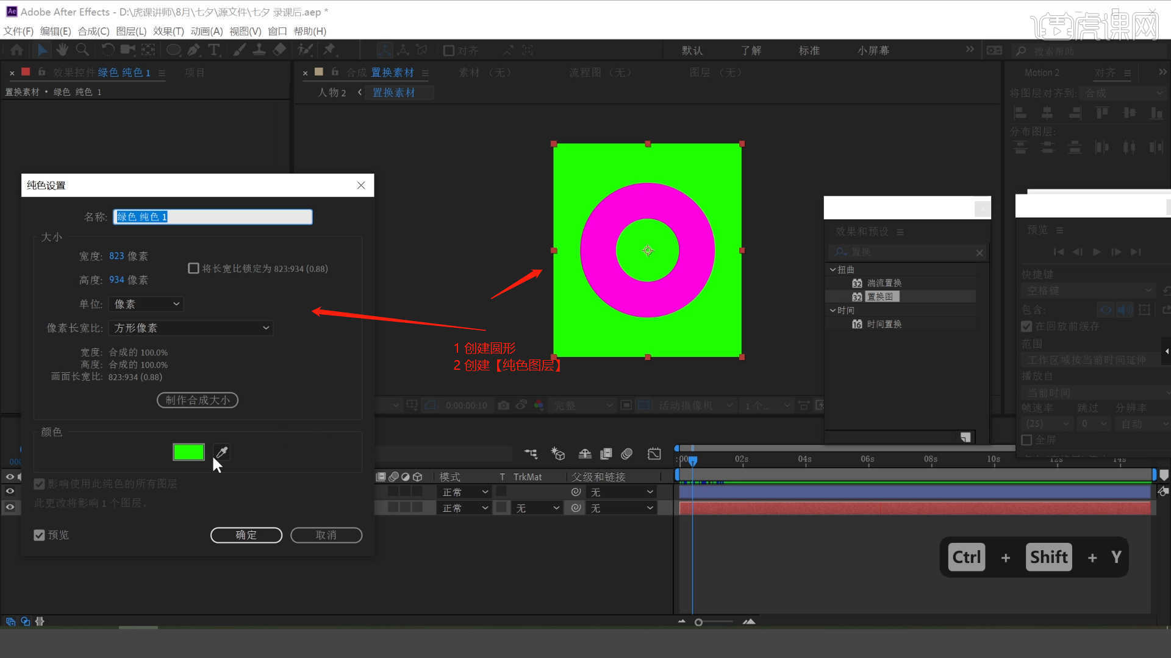
Task: Open the 图层(L) menu
Action: [131, 31]
